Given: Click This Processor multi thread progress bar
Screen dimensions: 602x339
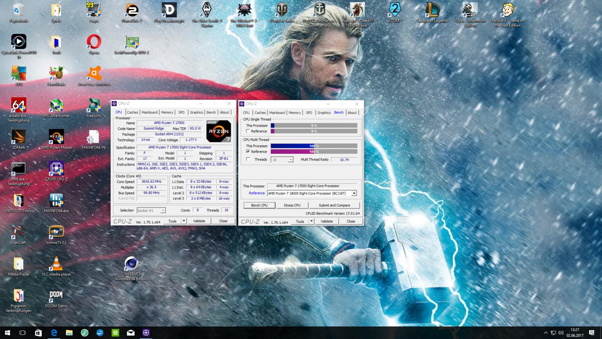Looking at the screenshot, I should [314, 146].
